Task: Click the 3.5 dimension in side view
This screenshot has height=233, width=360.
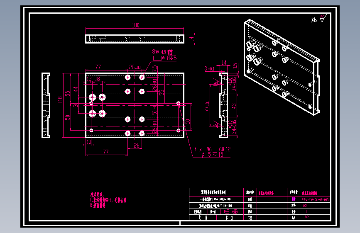Action: click(x=235, y=66)
